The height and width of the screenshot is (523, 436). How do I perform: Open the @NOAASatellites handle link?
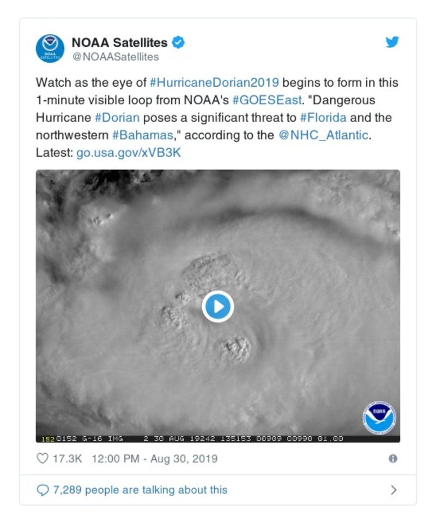tap(116, 57)
